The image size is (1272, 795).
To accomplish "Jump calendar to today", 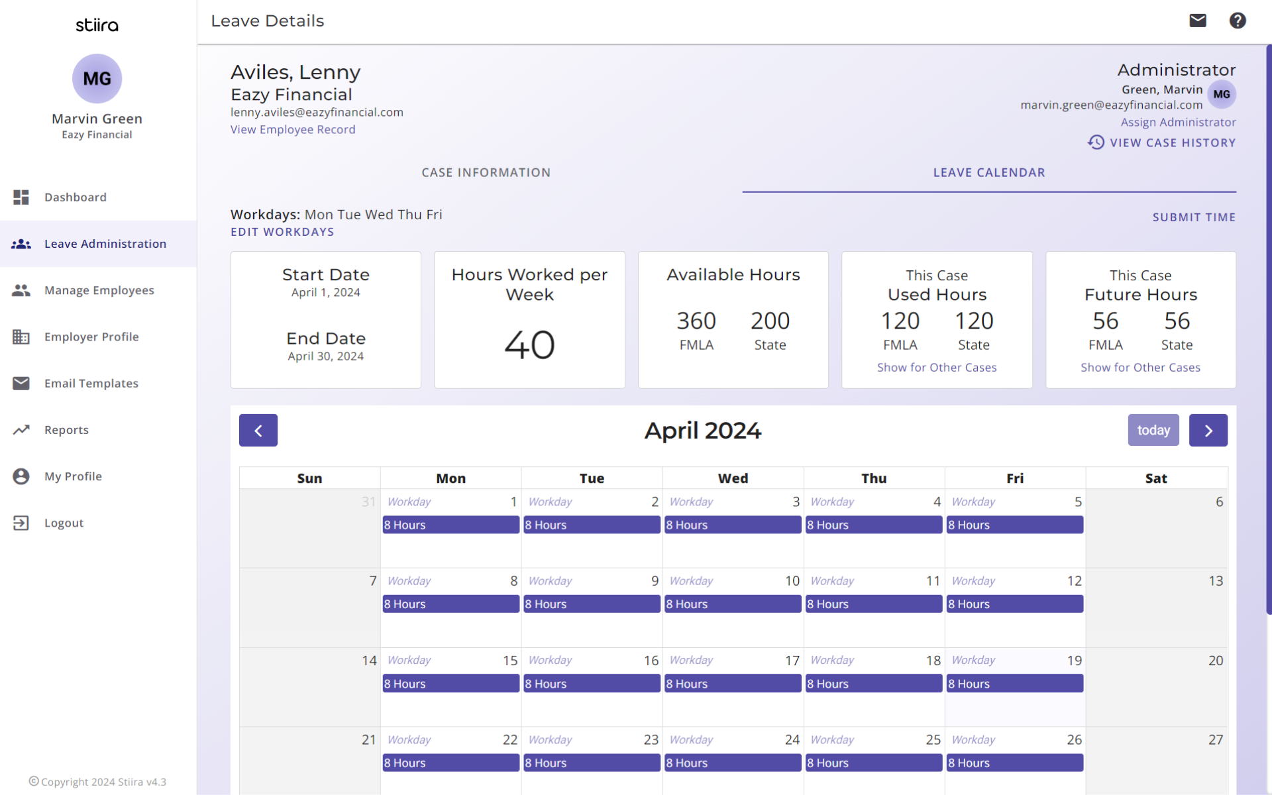I will (x=1153, y=431).
